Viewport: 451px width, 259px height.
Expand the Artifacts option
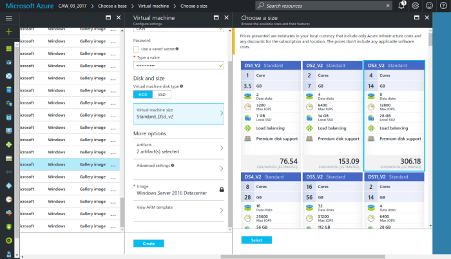(178, 148)
